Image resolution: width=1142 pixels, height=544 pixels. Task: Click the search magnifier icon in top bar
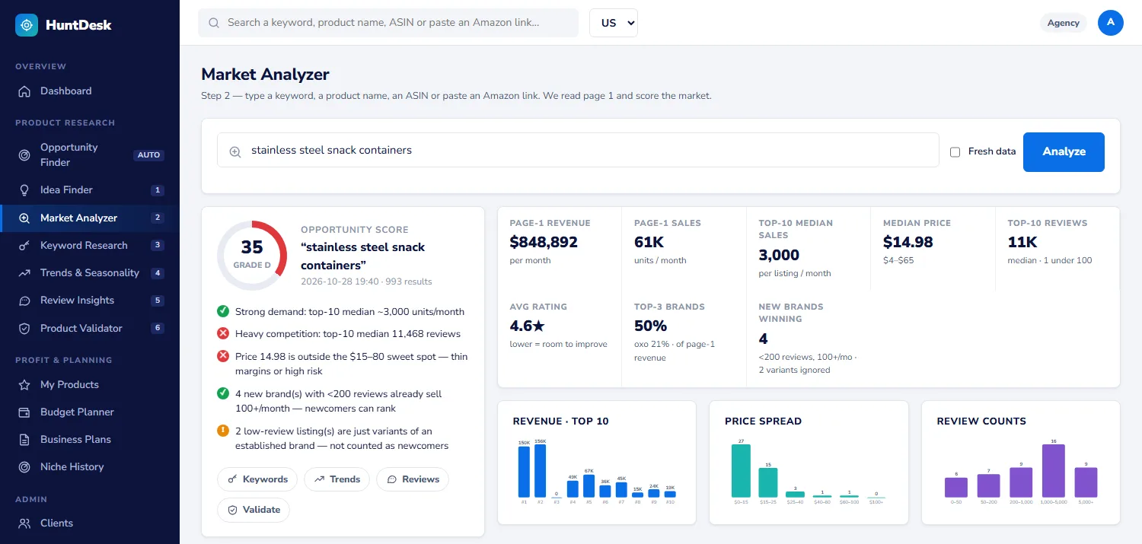pos(214,23)
